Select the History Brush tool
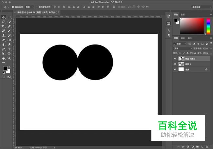Viewport: 213px width, 149px height. tap(9, 35)
